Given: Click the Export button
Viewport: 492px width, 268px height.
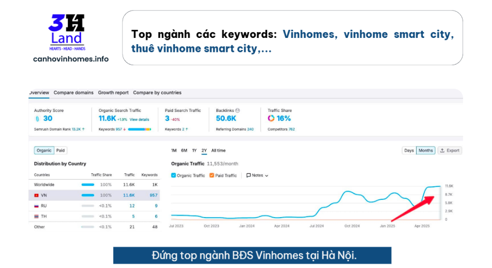Looking at the screenshot, I should coord(450,151).
